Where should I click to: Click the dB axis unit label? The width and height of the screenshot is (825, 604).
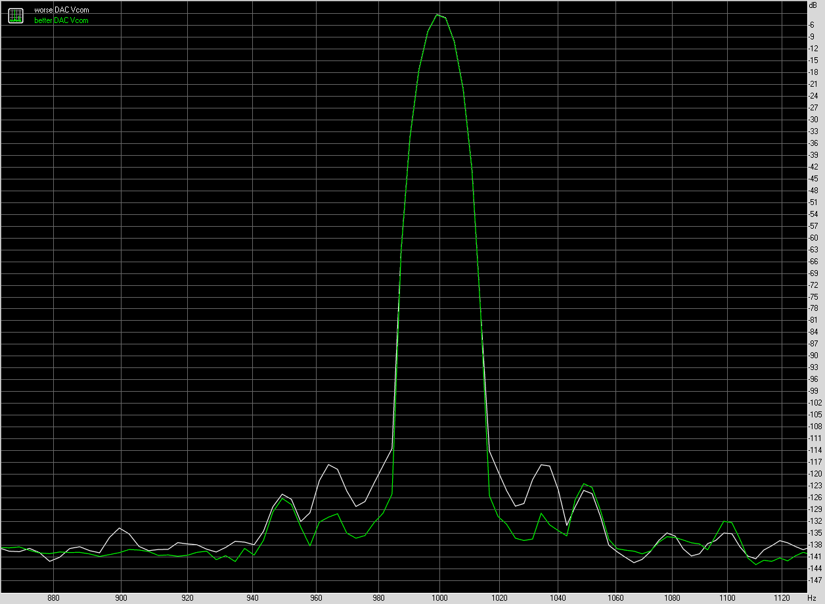(814, 5)
